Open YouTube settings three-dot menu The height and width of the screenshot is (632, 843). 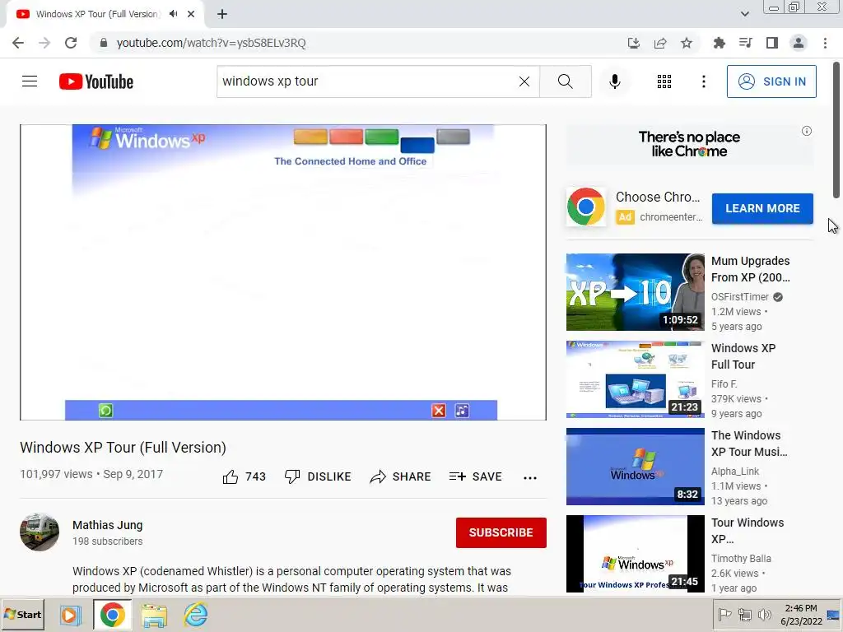(x=704, y=81)
